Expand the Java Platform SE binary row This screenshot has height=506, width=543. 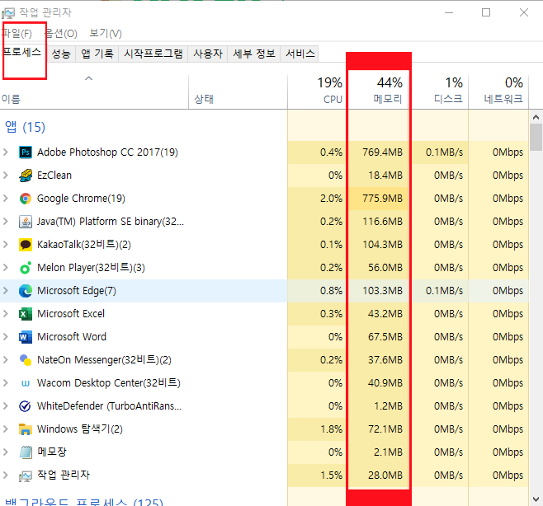(6, 222)
